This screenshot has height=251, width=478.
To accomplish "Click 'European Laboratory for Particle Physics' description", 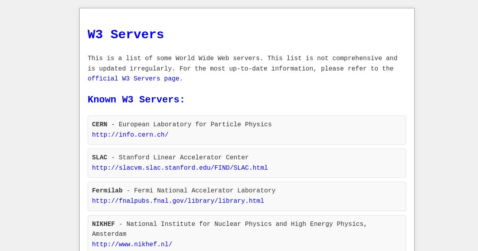I will pyautogui.click(x=195, y=125).
